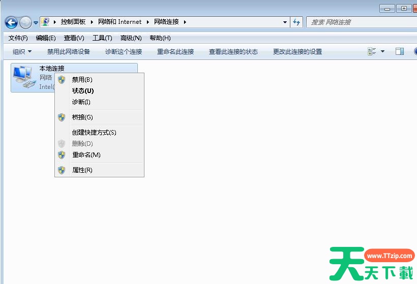Click the 控制面板 breadcrumb

pyautogui.click(x=73, y=22)
